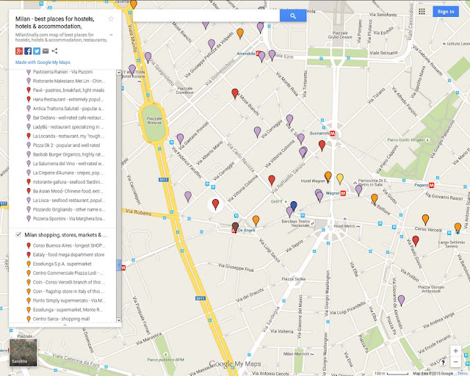
Task: Click the yellow pin near Hotel Wagner
Action: (340, 178)
